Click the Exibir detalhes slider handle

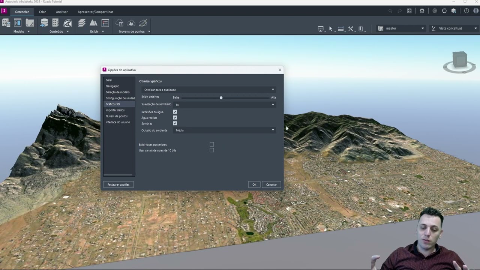(221, 97)
